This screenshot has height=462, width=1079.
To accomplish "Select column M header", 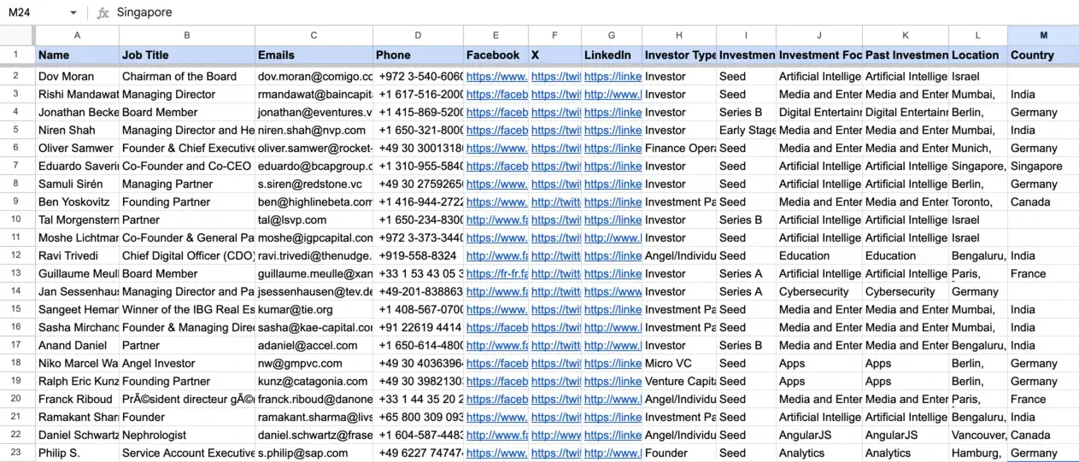I will [x=1043, y=35].
